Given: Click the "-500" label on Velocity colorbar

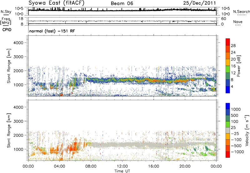Looking at the screenshot, I should [x=236, y=146].
